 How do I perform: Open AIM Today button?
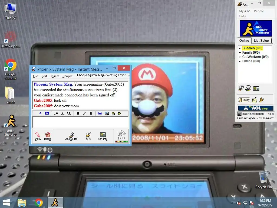[x=244, y=100]
